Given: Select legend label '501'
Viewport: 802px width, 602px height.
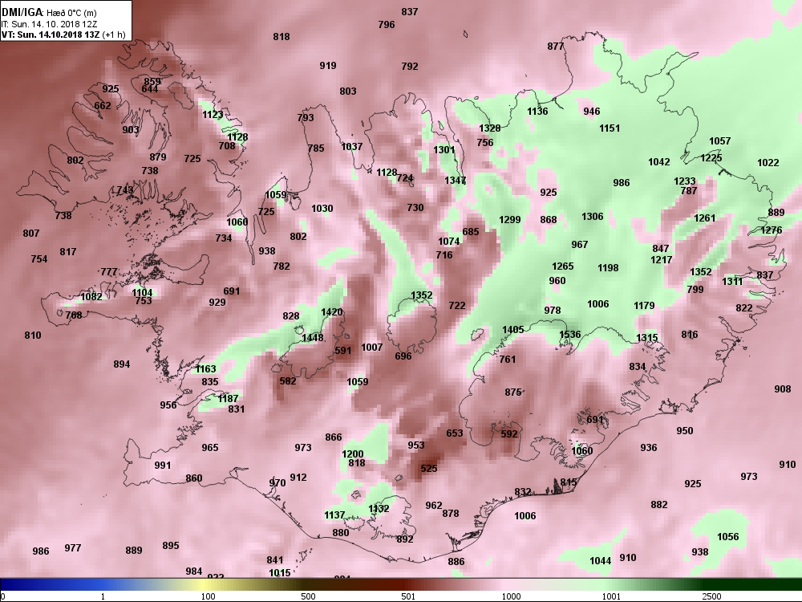Looking at the screenshot, I should coord(408,596).
